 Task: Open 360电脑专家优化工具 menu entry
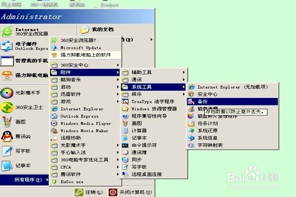(85, 160)
